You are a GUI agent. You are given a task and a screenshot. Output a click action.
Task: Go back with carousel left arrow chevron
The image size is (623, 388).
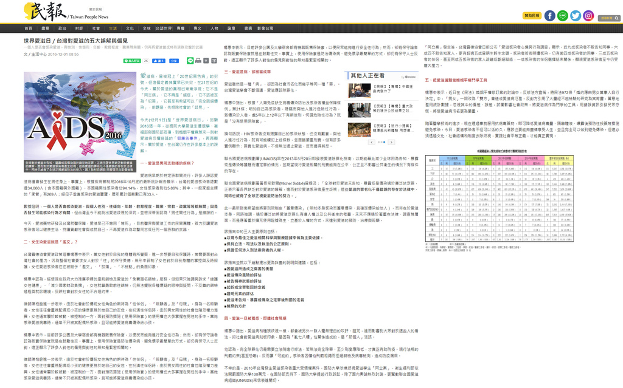coord(371,142)
